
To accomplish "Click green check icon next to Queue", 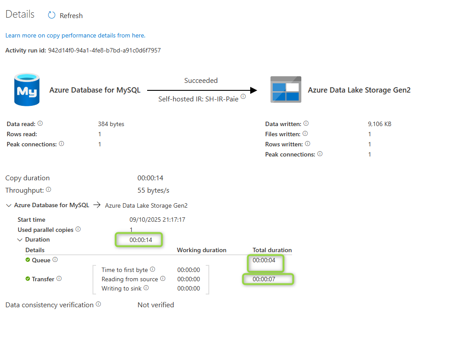I will [28, 260].
